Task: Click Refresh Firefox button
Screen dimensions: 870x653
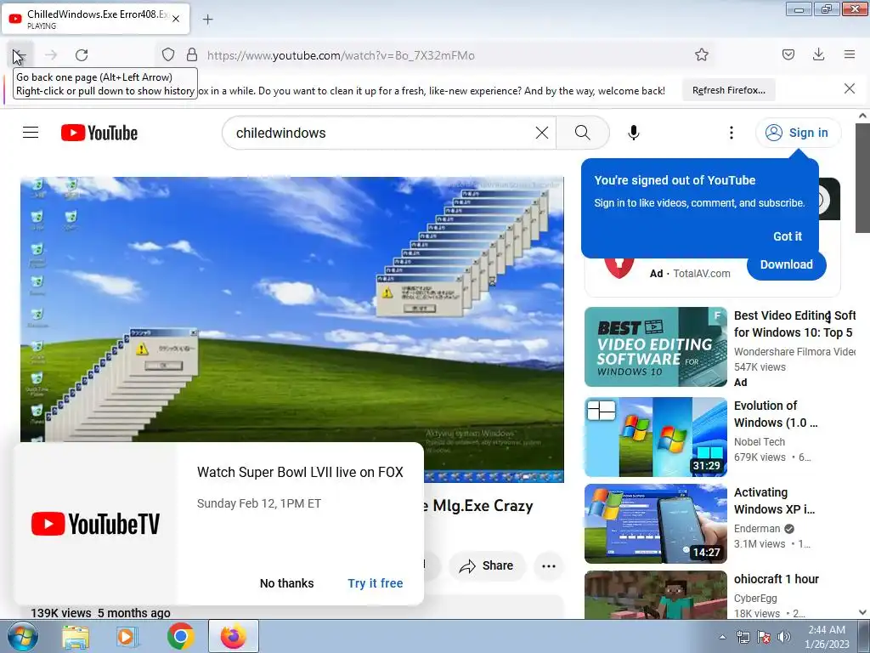Action: coord(728,90)
